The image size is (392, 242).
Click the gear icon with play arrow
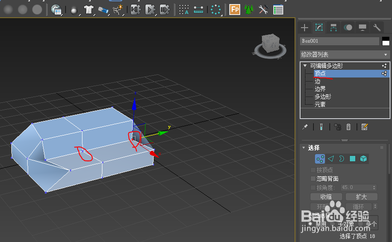point(150,10)
